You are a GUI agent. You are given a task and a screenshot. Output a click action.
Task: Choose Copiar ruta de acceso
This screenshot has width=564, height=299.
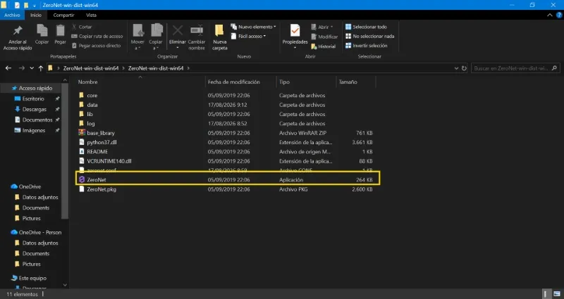pos(97,37)
